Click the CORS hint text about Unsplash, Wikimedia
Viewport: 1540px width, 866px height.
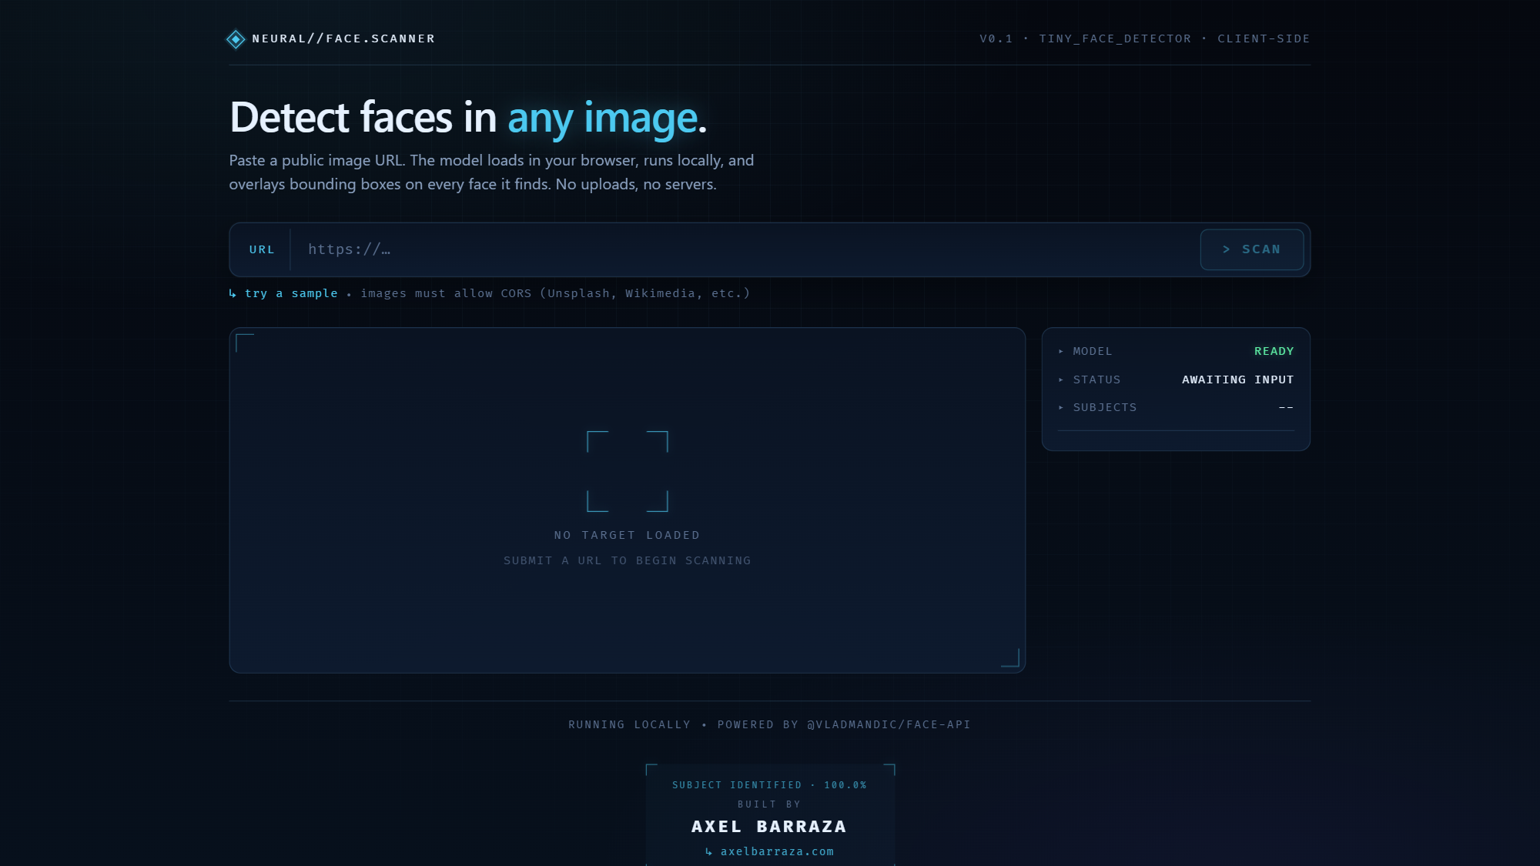[x=555, y=293]
